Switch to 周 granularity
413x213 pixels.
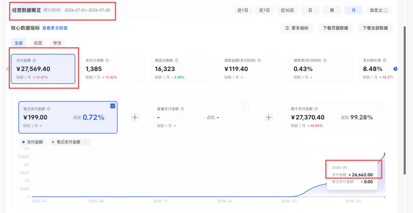click(332, 11)
